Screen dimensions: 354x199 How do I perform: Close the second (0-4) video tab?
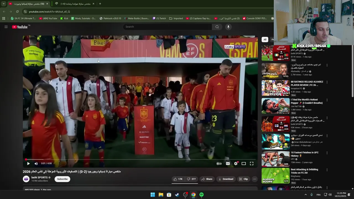pyautogui.click(x=93, y=4)
